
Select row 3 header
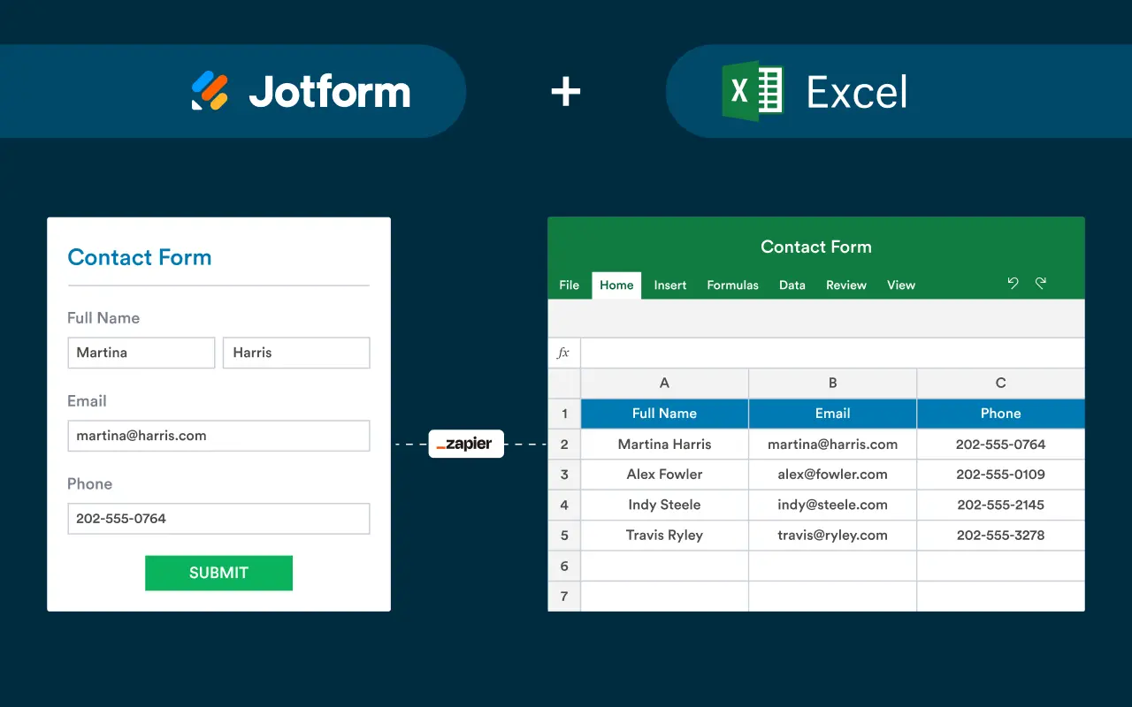564,475
